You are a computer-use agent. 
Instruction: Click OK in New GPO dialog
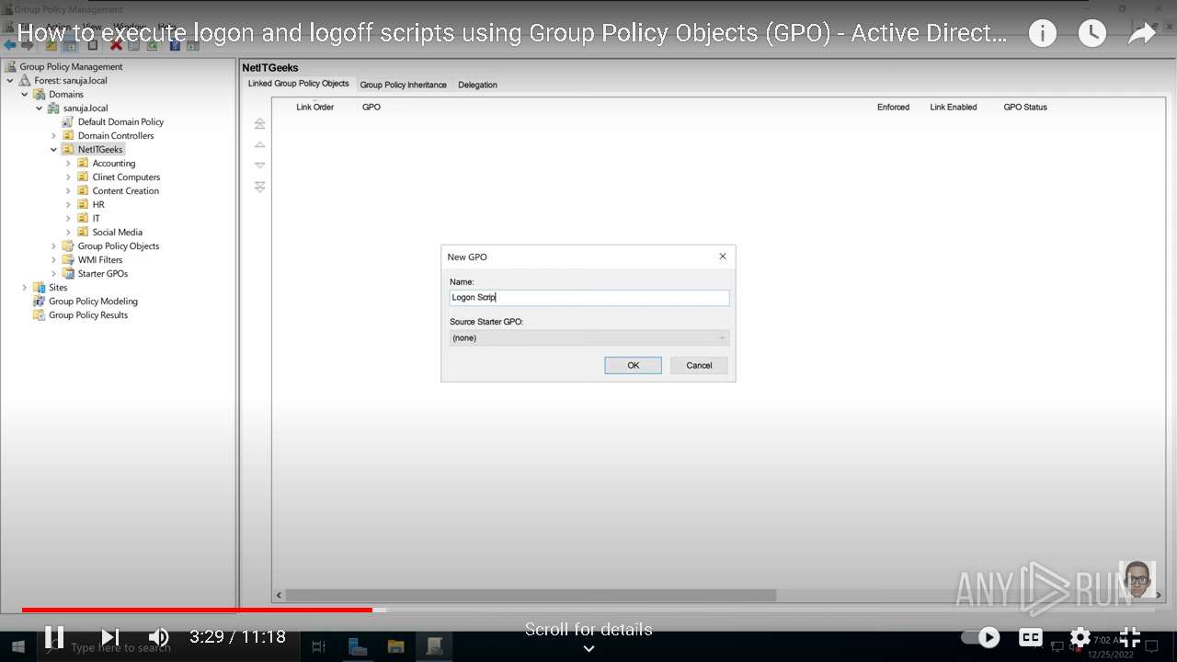[x=633, y=365]
